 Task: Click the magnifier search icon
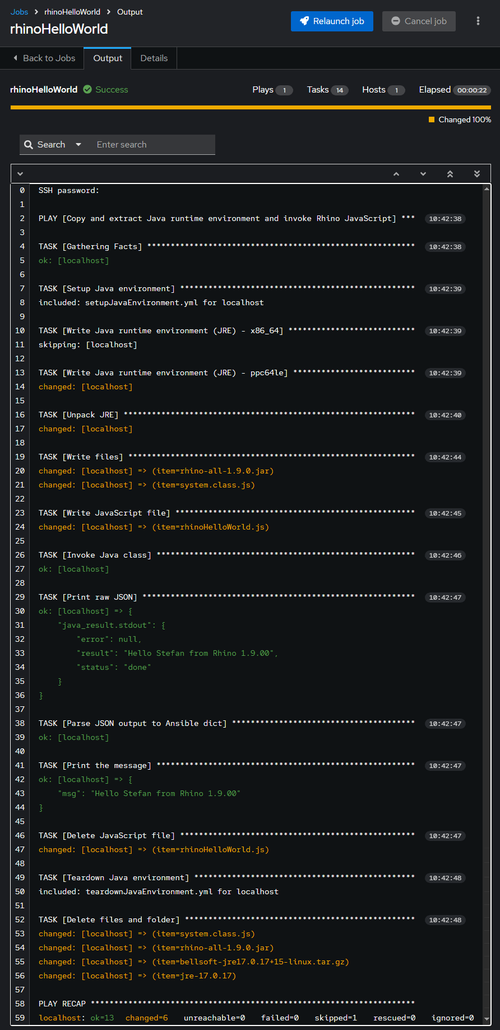29,145
